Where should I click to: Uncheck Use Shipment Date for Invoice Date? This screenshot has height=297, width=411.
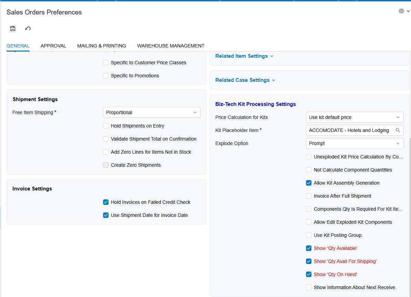pos(106,215)
